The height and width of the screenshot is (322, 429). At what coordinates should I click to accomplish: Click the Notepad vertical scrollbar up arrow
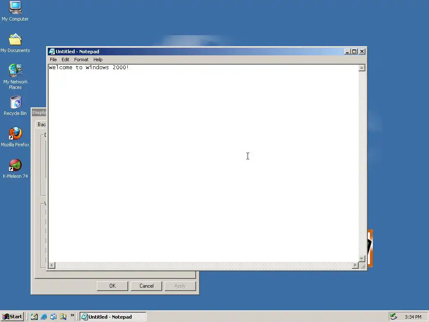[362, 68]
